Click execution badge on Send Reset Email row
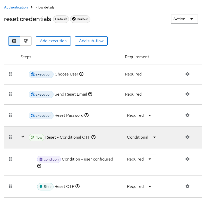This screenshot has height=201, width=206. tap(41, 94)
